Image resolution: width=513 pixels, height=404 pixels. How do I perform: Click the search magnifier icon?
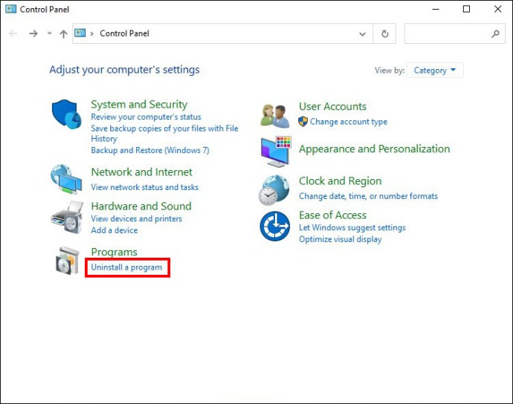coord(495,33)
